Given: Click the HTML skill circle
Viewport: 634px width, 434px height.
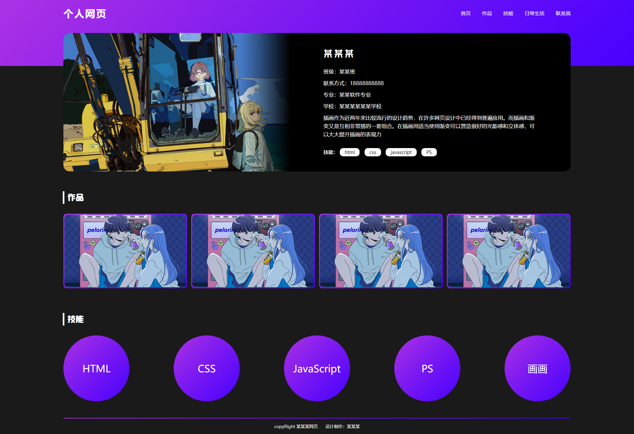Looking at the screenshot, I should click(96, 368).
